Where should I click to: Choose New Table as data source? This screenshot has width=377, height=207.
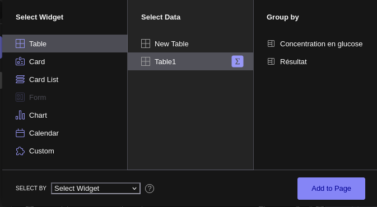[x=190, y=44]
